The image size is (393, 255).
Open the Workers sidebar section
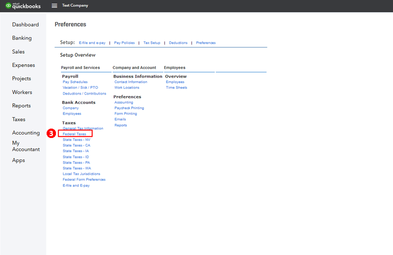(22, 92)
